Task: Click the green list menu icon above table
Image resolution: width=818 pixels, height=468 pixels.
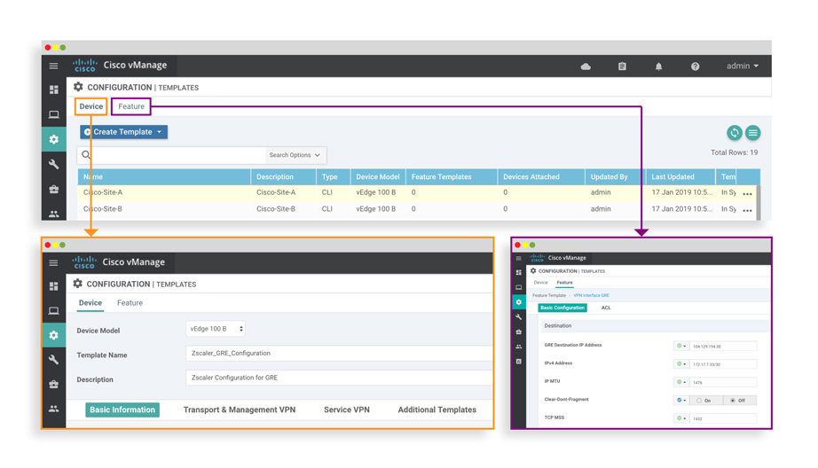Action: [753, 133]
